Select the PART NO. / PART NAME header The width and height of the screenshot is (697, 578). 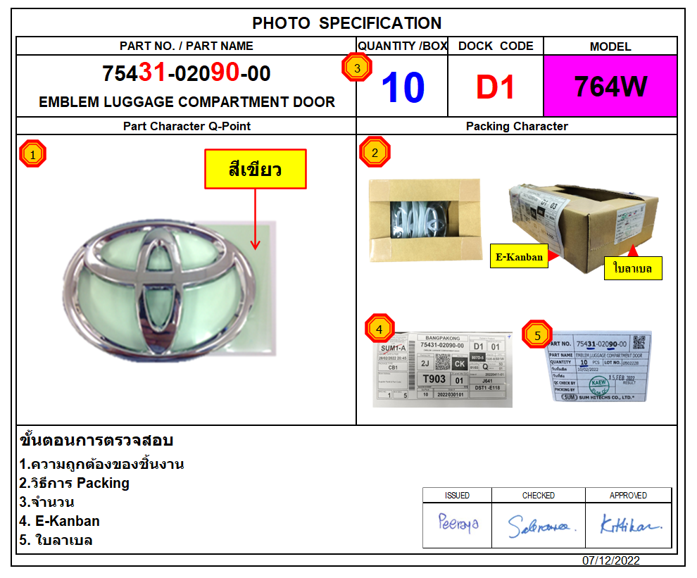pos(187,46)
